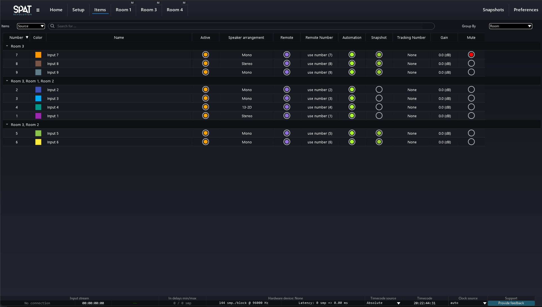
Task: Toggle Remote indicator for Input 2
Action: (x=287, y=90)
